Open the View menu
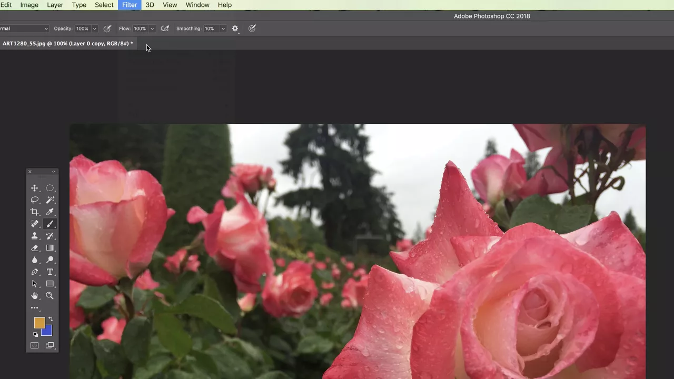Viewport: 674px width, 379px height. coord(170,5)
